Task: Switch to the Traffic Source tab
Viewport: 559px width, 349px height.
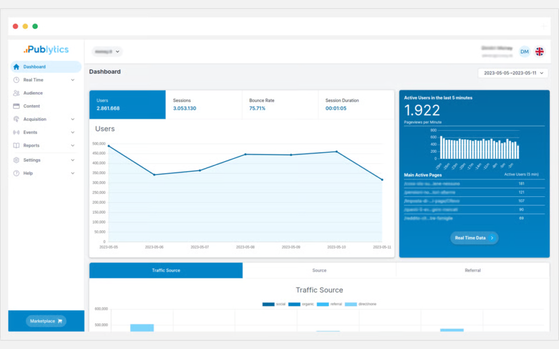Action: (x=166, y=270)
